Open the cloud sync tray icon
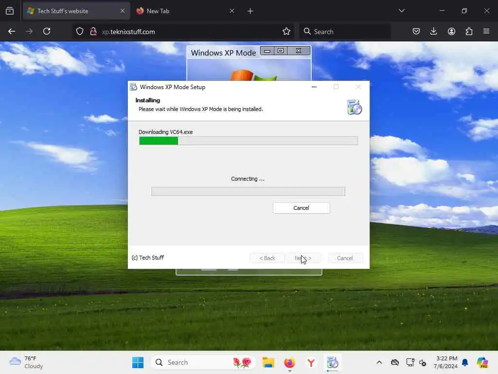Viewport: 498px width, 374px height. [395, 362]
